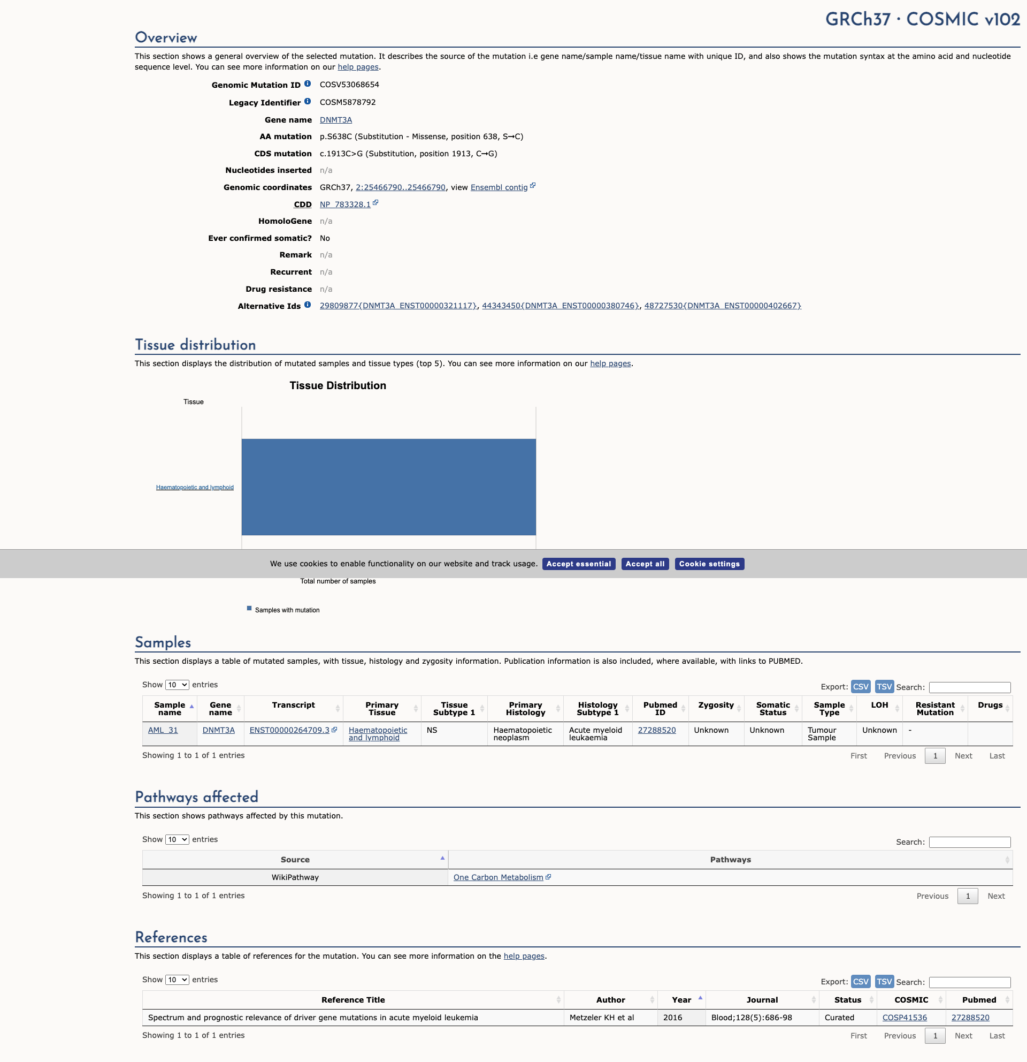Focus Samples table Search field
This screenshot has height=1062, width=1027.
(x=970, y=687)
